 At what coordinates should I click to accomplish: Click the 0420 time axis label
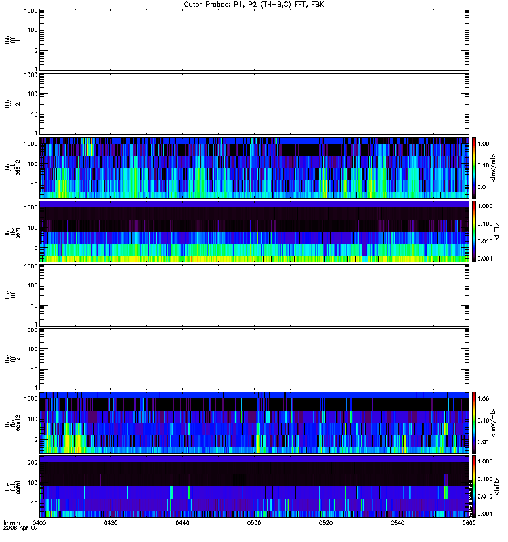[x=110, y=523]
